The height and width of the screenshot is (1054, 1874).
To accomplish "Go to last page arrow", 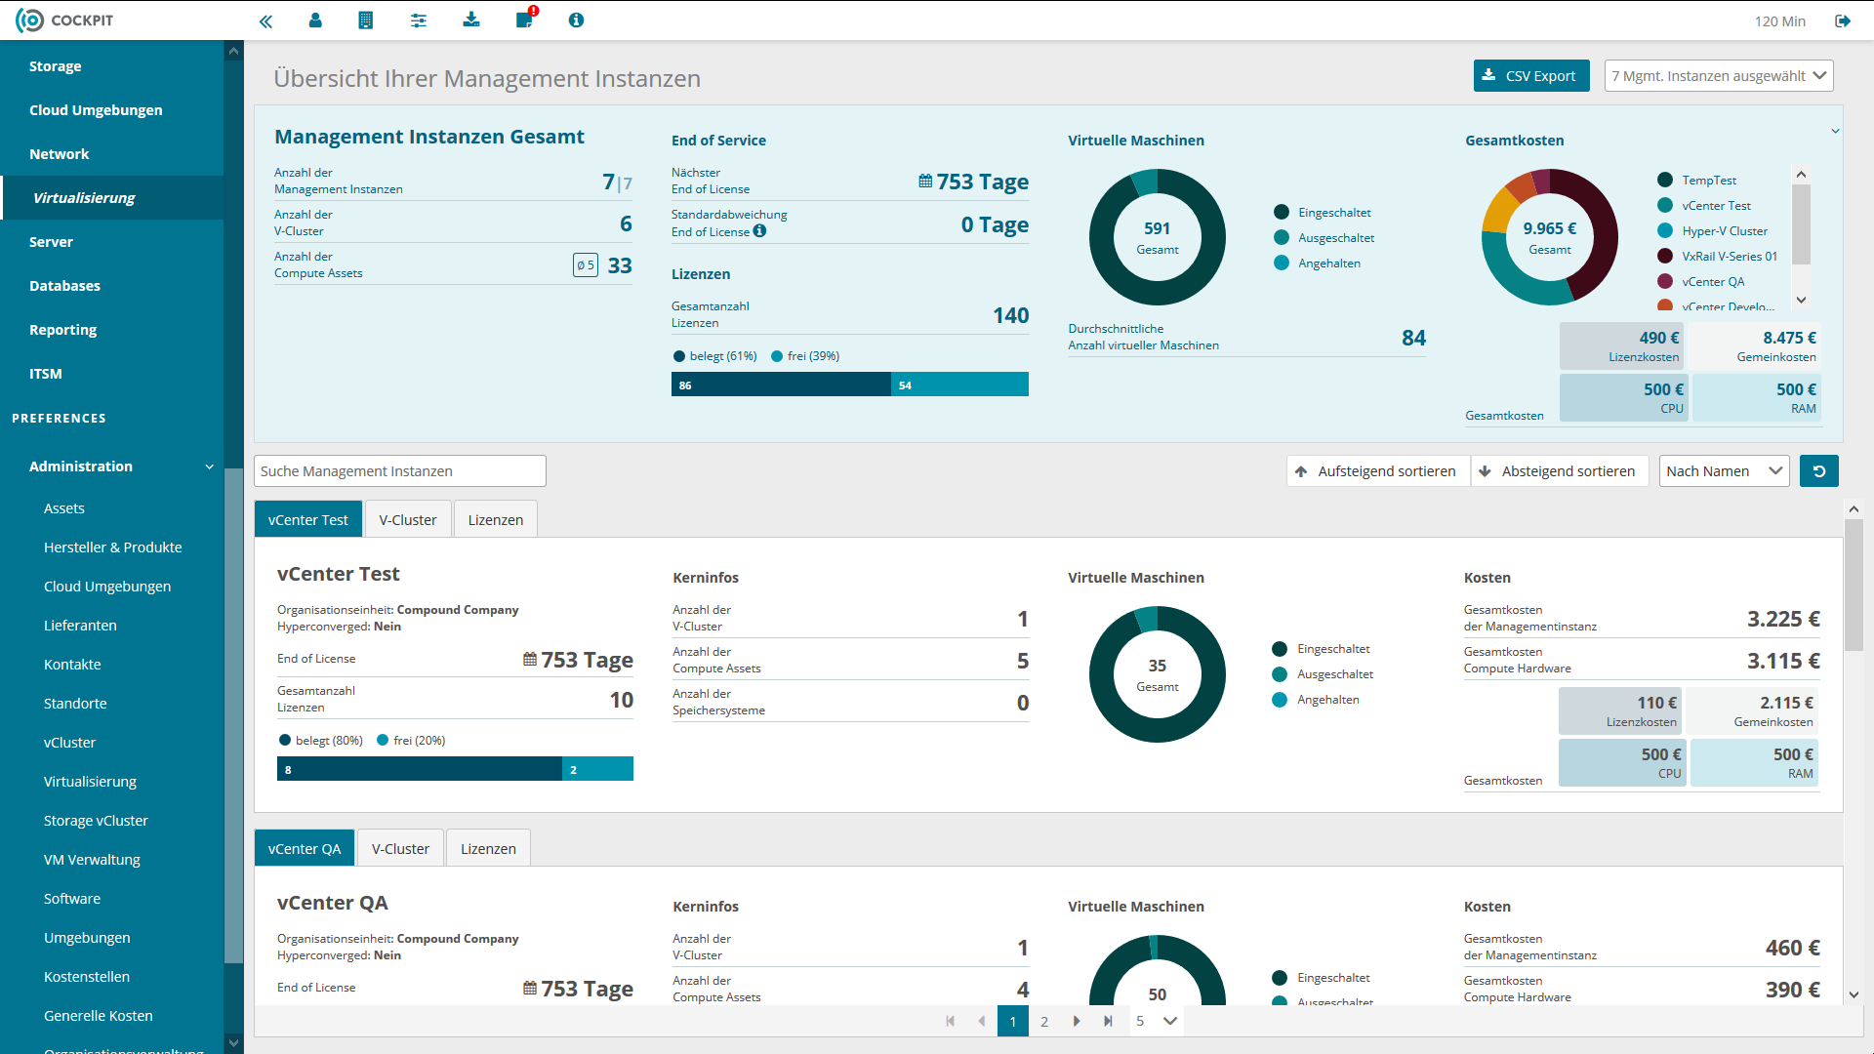I will click(1108, 1022).
